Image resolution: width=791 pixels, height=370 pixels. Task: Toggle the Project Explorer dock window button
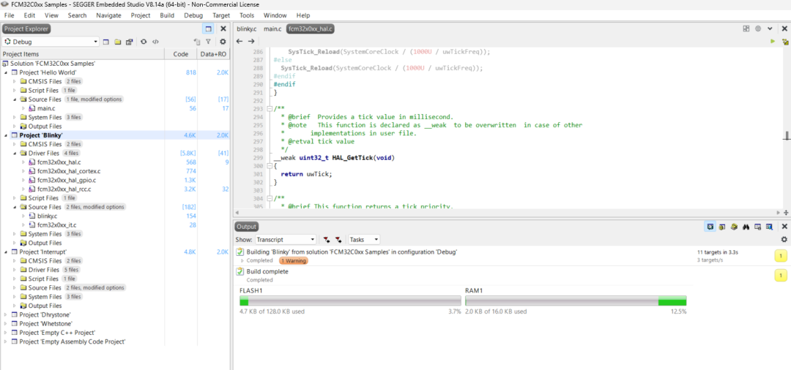pyautogui.click(x=208, y=29)
